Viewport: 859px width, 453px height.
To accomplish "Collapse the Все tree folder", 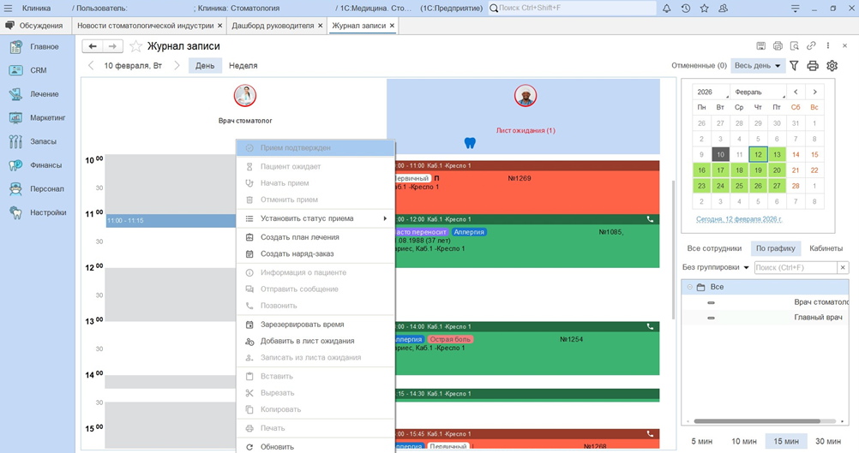I will tap(690, 287).
